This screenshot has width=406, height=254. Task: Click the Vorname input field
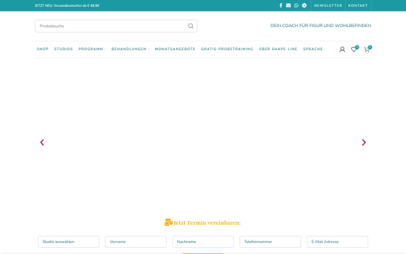tap(136, 242)
